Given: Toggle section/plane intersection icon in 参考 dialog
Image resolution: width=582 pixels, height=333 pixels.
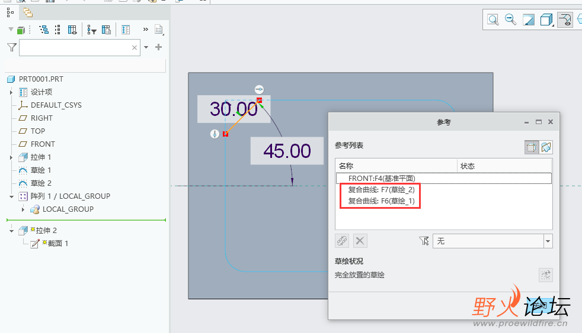Looking at the screenshot, I should coord(546,147).
